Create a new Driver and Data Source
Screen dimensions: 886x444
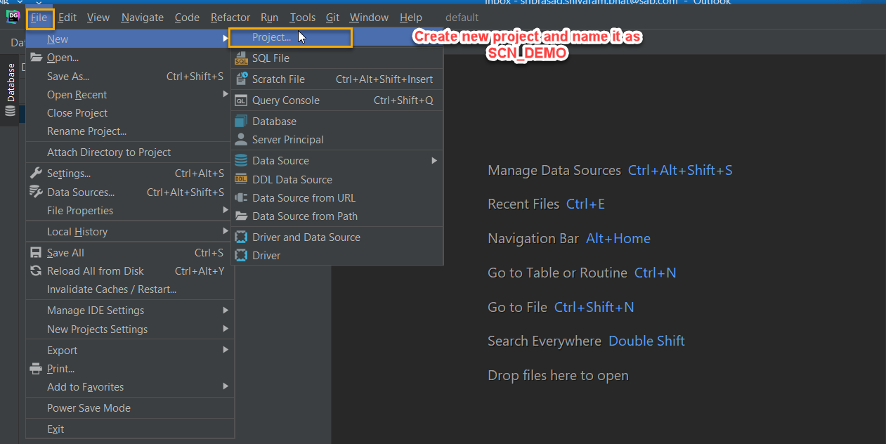point(242,237)
